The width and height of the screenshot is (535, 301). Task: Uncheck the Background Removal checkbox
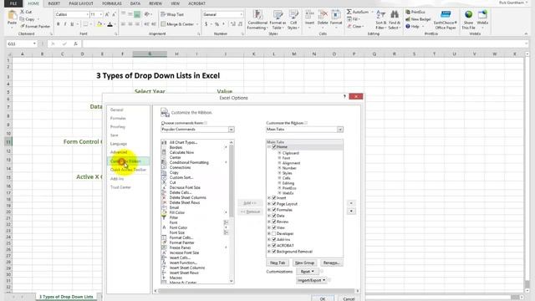(274, 252)
